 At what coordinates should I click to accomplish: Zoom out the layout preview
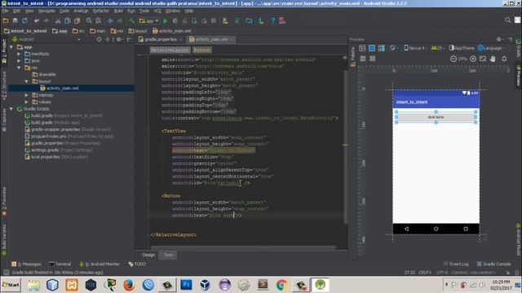(x=453, y=59)
